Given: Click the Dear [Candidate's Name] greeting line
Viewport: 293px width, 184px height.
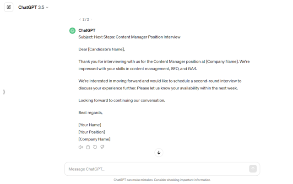Looking at the screenshot, I should tap(102, 49).
